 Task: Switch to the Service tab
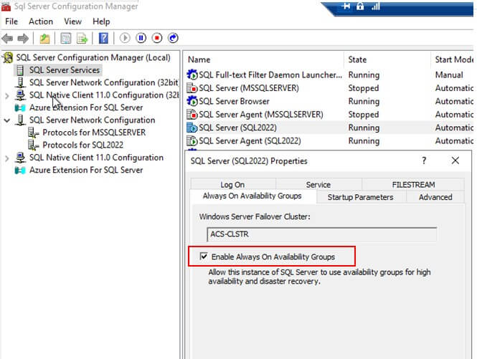pyautogui.click(x=318, y=184)
